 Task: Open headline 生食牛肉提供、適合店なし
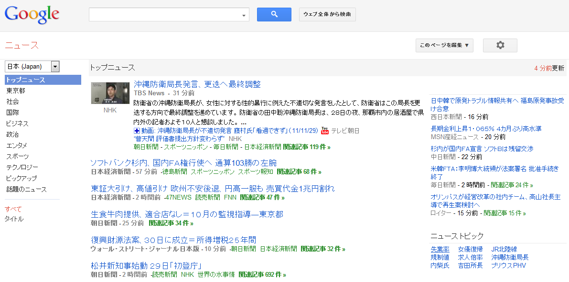tap(187, 214)
